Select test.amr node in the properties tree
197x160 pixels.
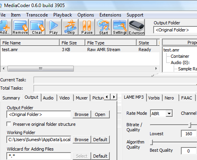click(x=171, y=50)
